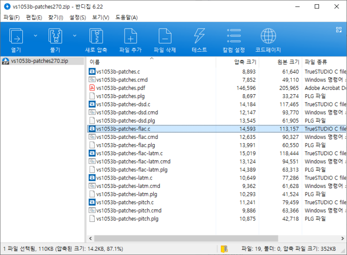Click the scrollbar right arrow
Viewport: 347px width, 255px height.
coord(343,238)
